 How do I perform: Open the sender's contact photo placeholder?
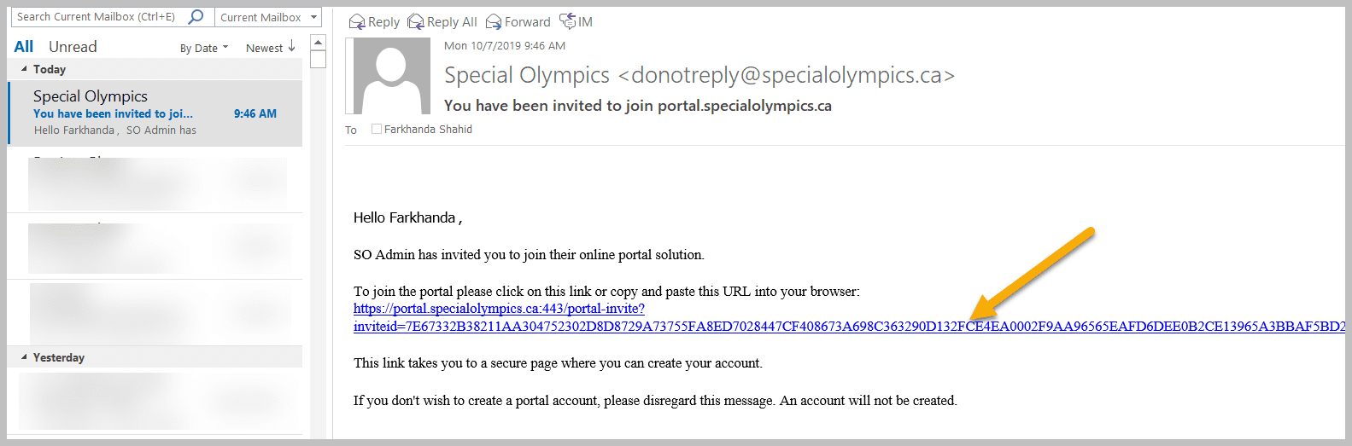392,75
